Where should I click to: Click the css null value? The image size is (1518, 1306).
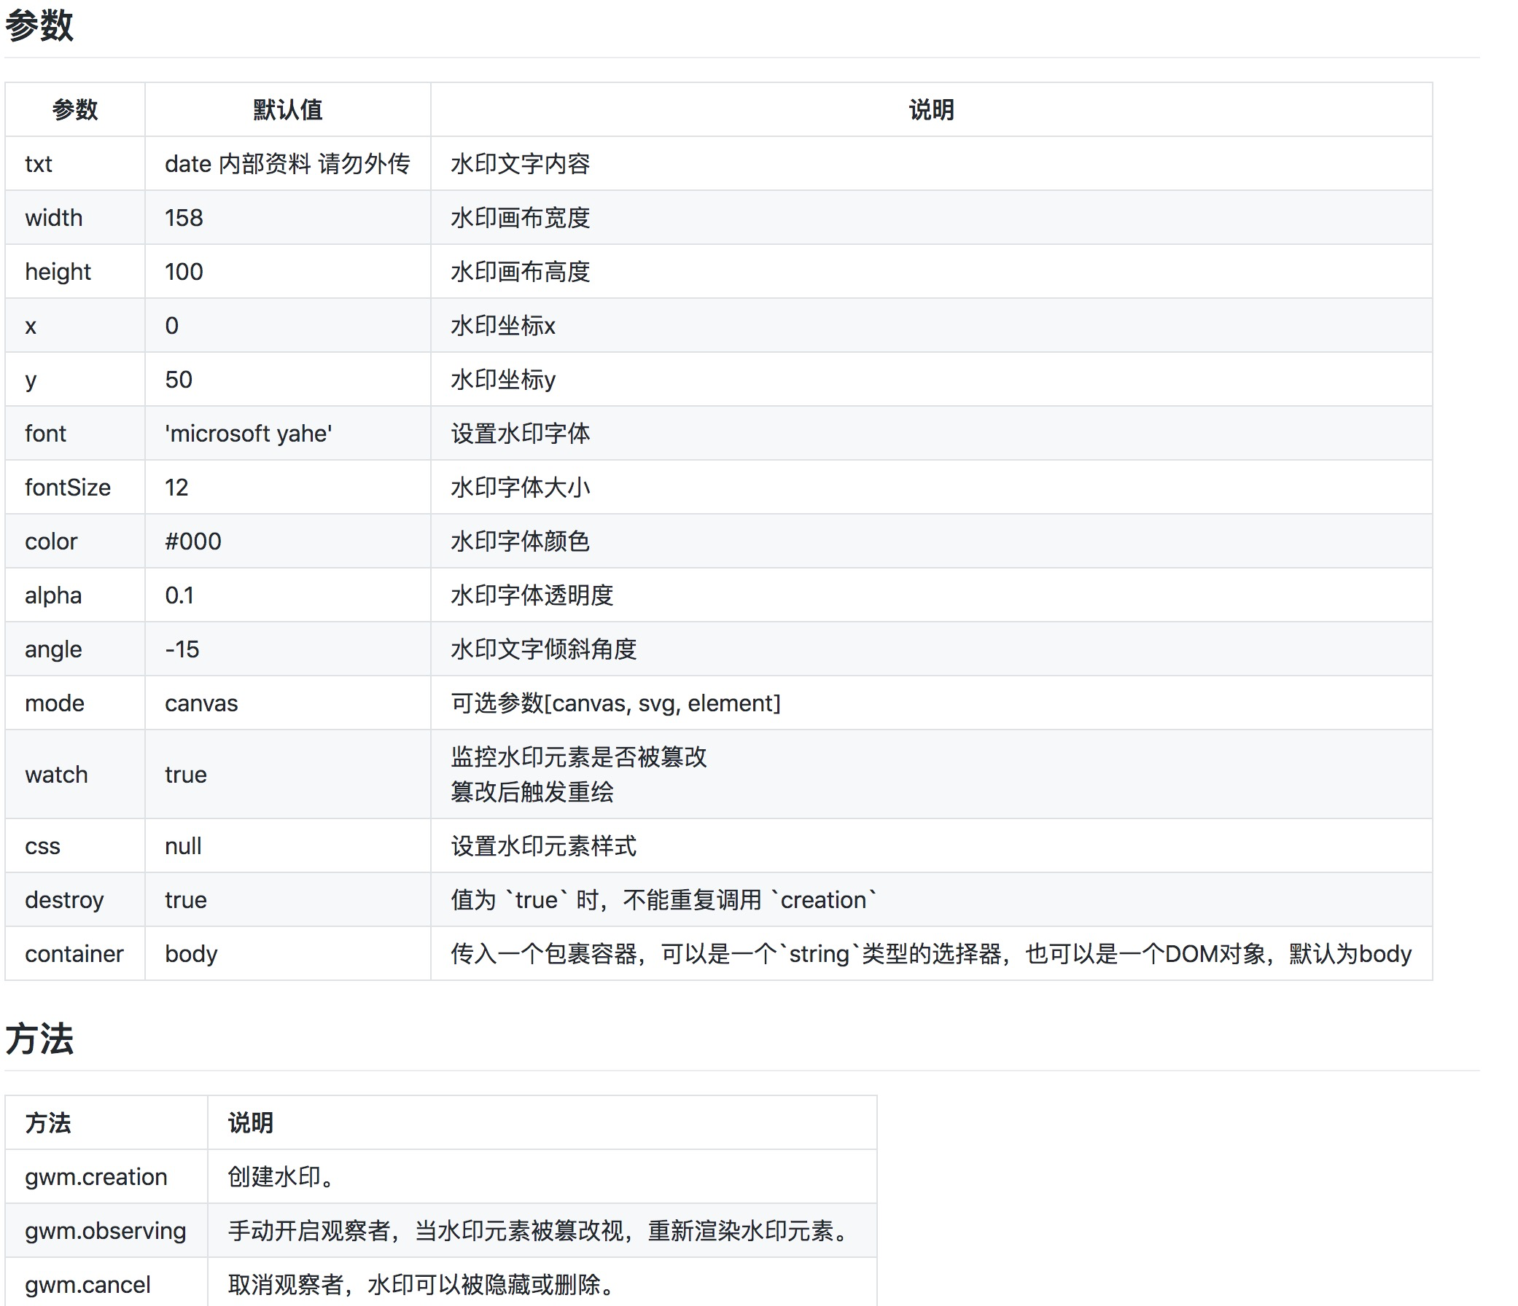click(x=181, y=846)
